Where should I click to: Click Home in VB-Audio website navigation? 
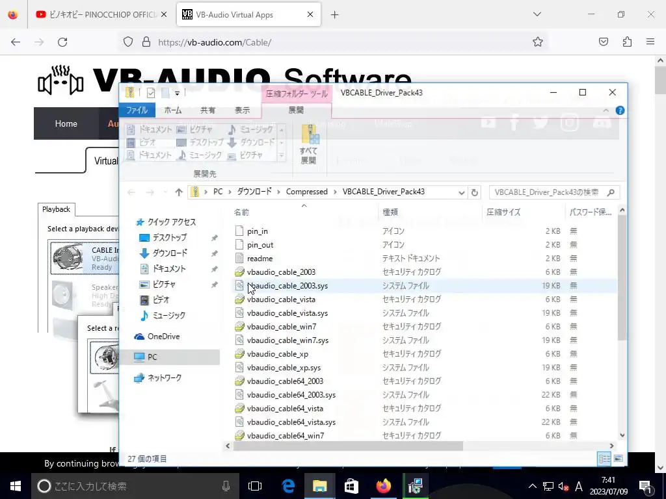(x=66, y=123)
